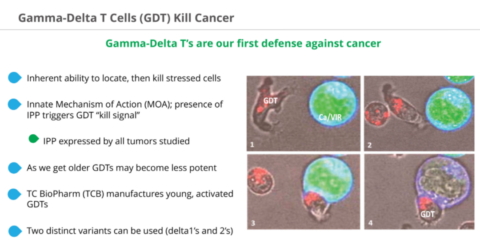Select microscopy image panel 2
480x250 pixels.
pos(419,113)
